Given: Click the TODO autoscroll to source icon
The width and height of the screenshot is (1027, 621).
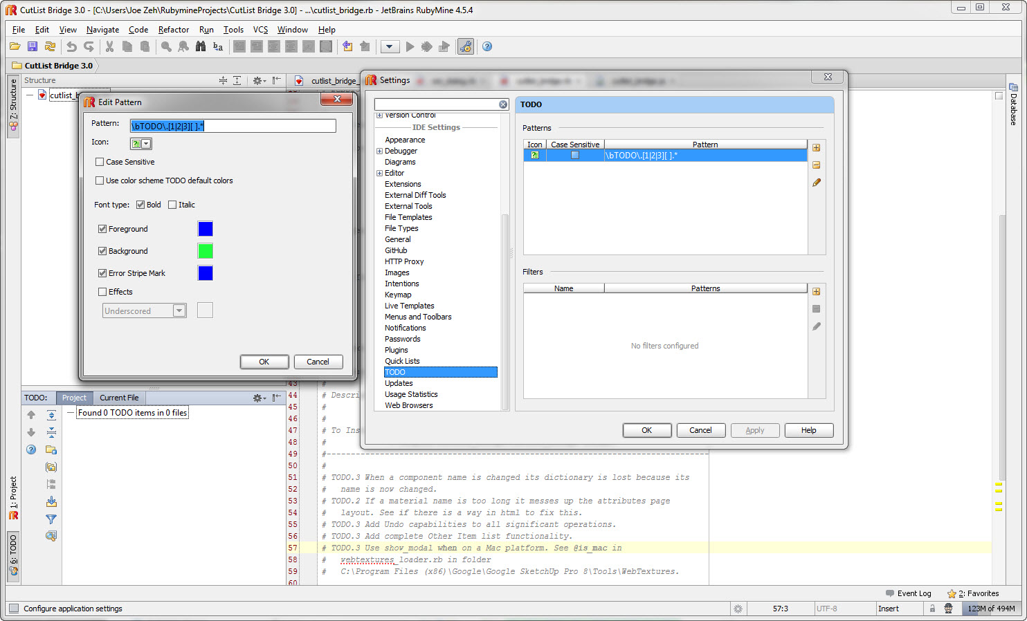Looking at the screenshot, I should tap(51, 501).
